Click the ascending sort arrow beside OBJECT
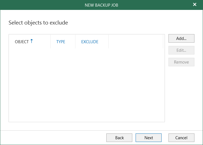Screen dimensions: 203x145 point(31,41)
